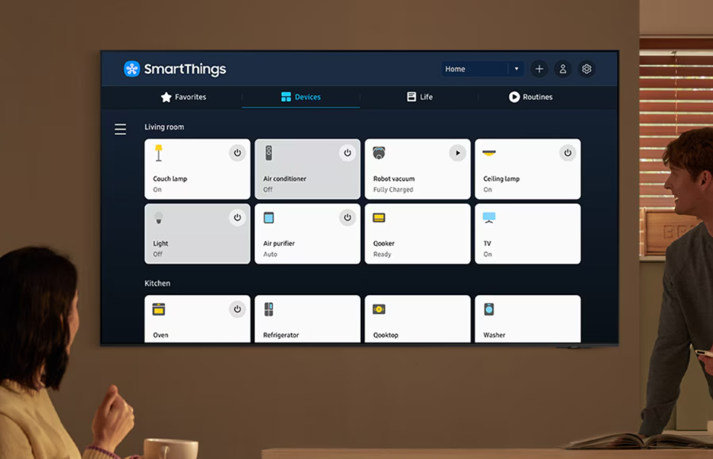Toggle power on the Light card

(237, 217)
